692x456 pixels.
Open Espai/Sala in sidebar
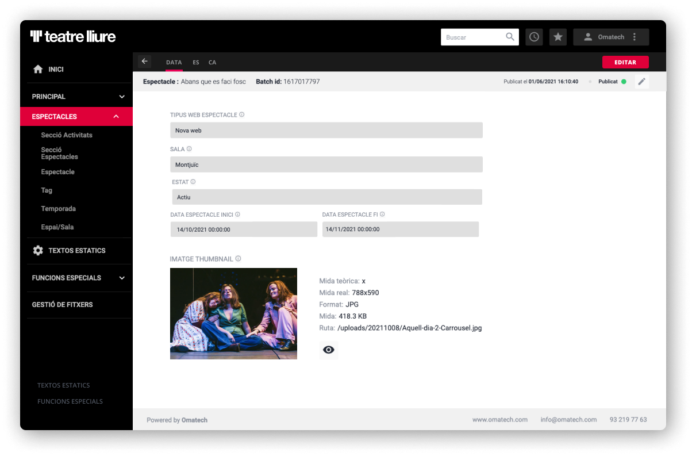click(x=57, y=227)
